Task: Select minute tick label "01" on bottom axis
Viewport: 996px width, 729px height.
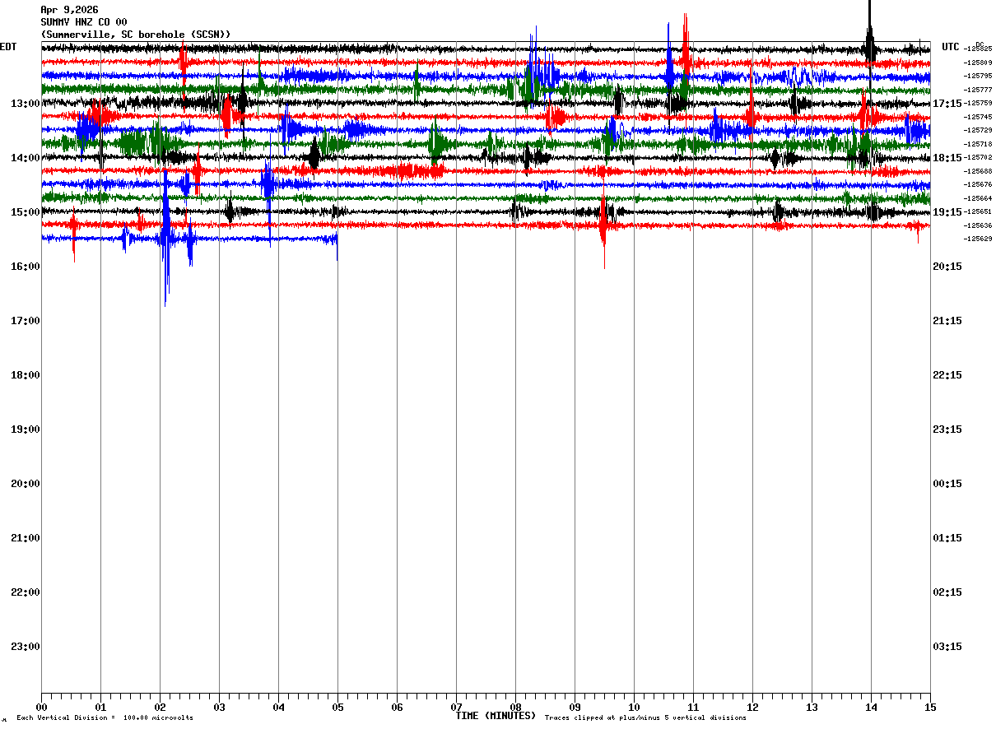Action: (x=100, y=707)
